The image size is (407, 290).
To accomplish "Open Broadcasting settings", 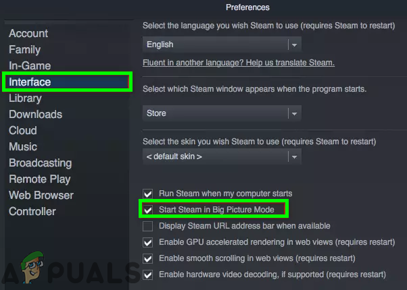I will 40,163.
